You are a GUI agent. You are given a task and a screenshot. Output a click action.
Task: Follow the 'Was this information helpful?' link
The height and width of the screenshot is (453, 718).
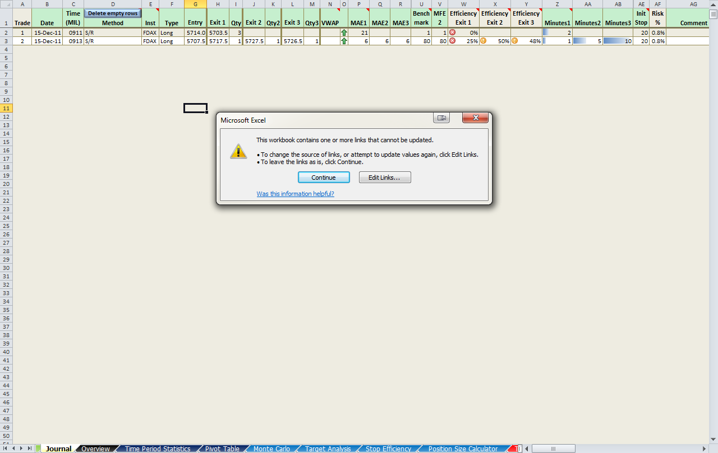click(x=295, y=194)
